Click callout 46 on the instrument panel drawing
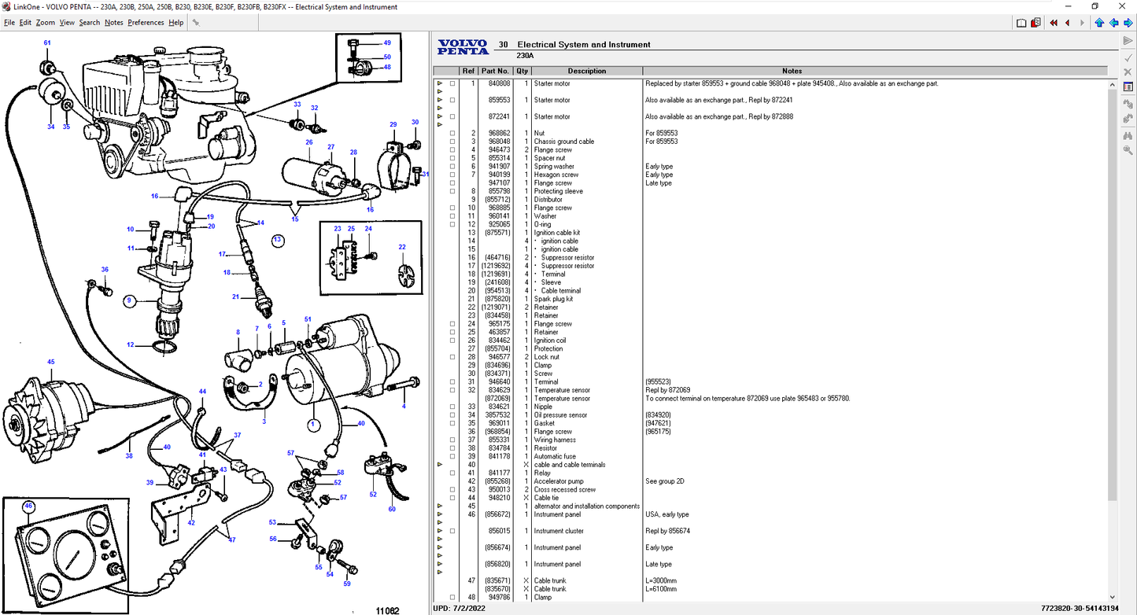 click(x=28, y=506)
